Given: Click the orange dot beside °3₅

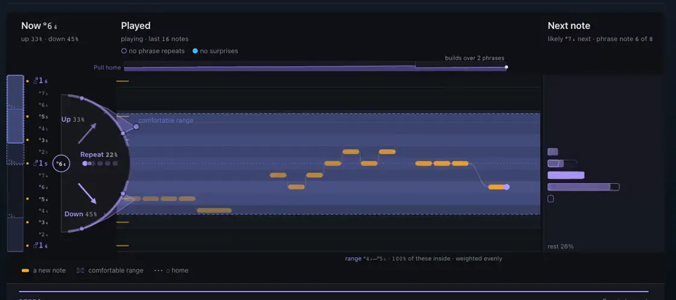Looking at the screenshot, I should (28, 140).
